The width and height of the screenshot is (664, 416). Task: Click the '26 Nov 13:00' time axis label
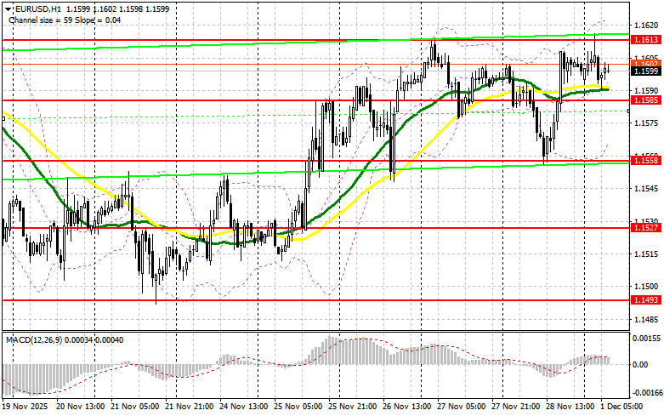[407, 407]
